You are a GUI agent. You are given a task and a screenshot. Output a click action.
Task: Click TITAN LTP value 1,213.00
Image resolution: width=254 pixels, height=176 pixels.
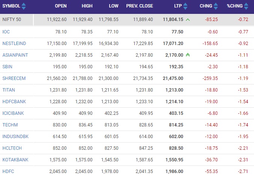[174, 90]
